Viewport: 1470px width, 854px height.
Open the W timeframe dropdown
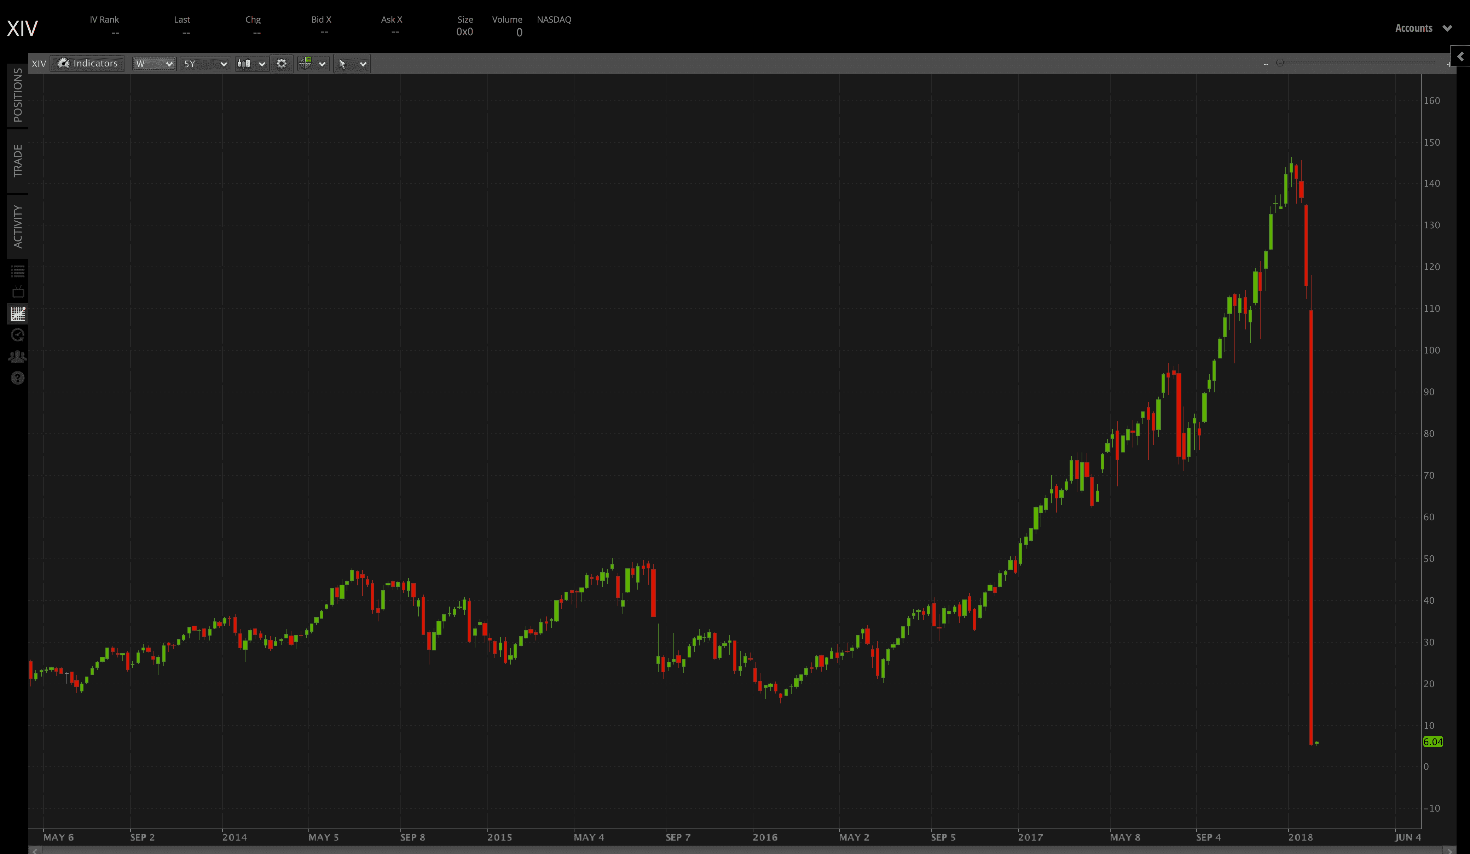(x=154, y=64)
